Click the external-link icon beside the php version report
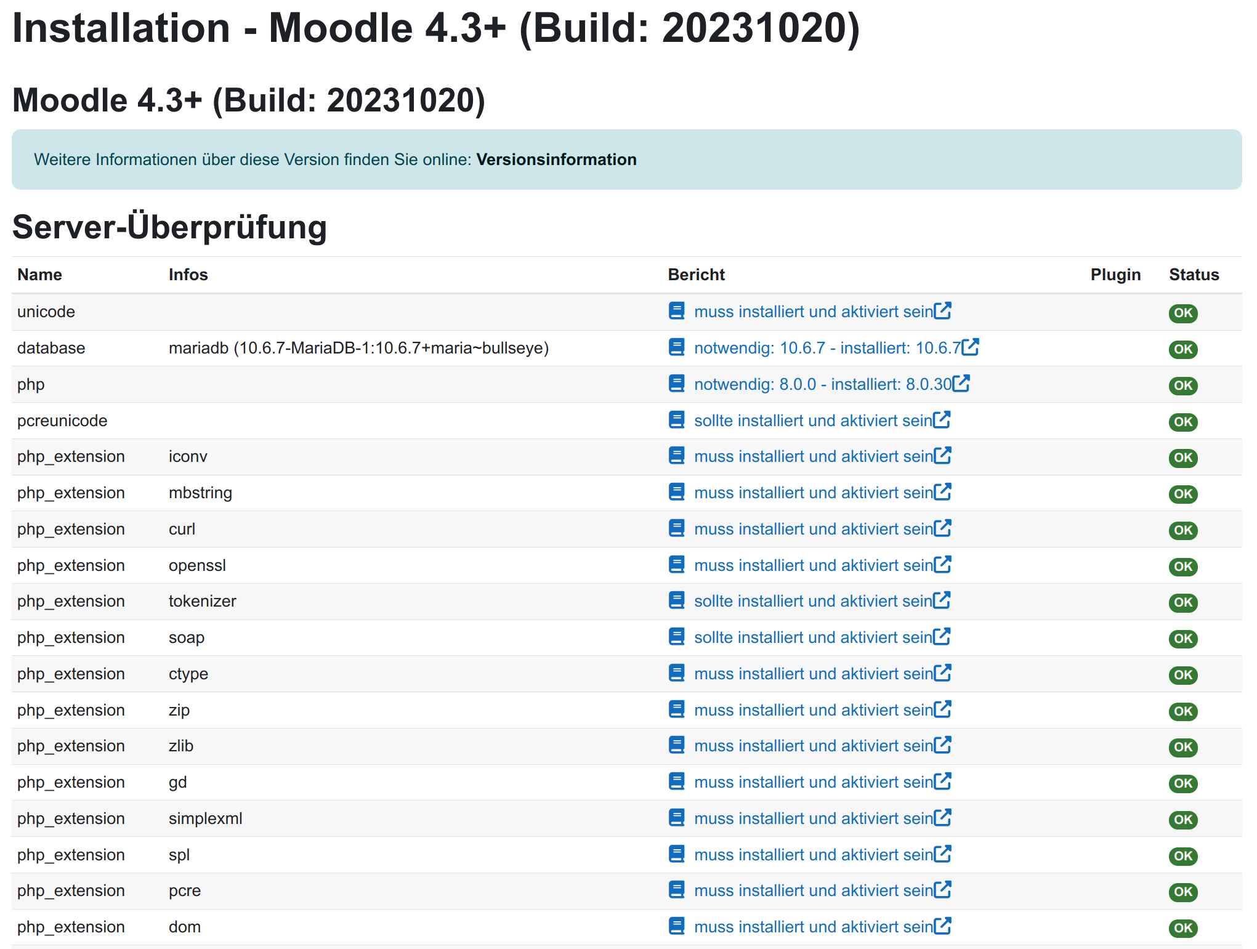 coord(961,383)
